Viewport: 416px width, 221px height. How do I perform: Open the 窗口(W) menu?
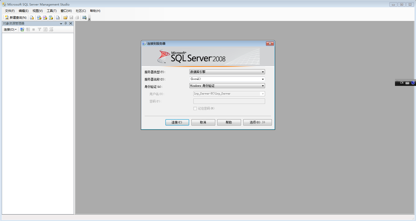tap(66, 11)
